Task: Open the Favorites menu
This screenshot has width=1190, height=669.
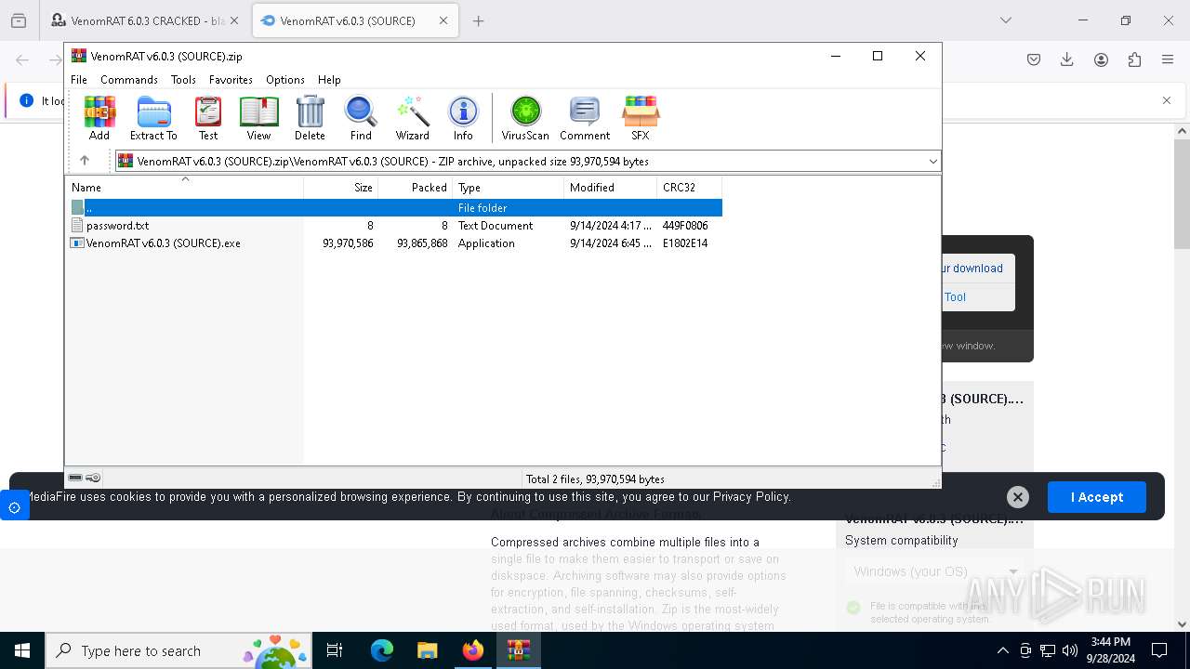Action: [231, 80]
